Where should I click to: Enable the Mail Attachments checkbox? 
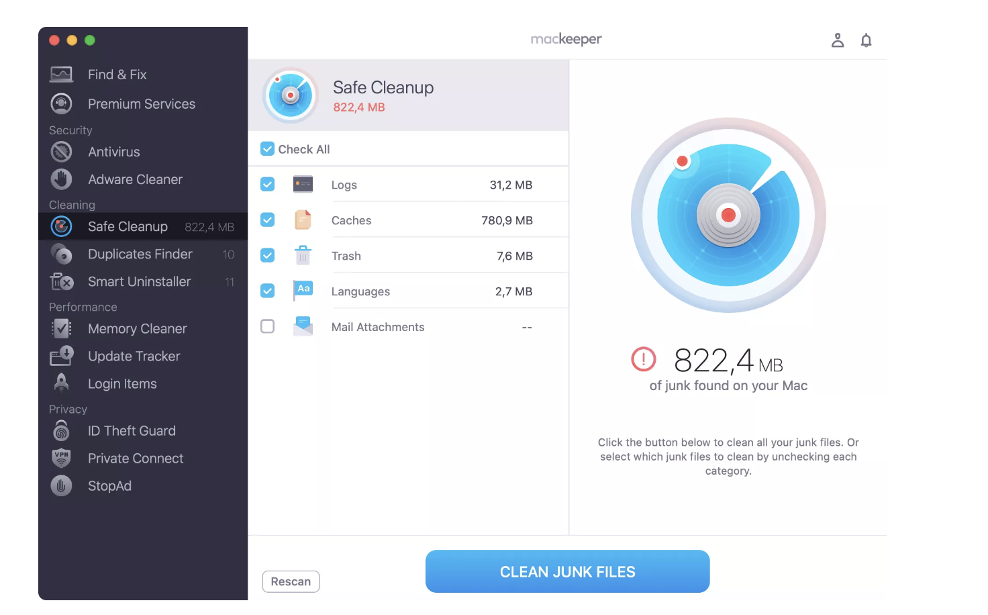267,326
